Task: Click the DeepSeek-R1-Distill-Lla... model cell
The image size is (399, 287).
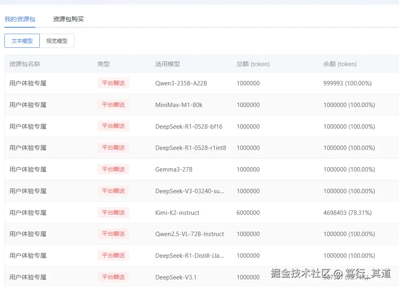Action: (190, 256)
